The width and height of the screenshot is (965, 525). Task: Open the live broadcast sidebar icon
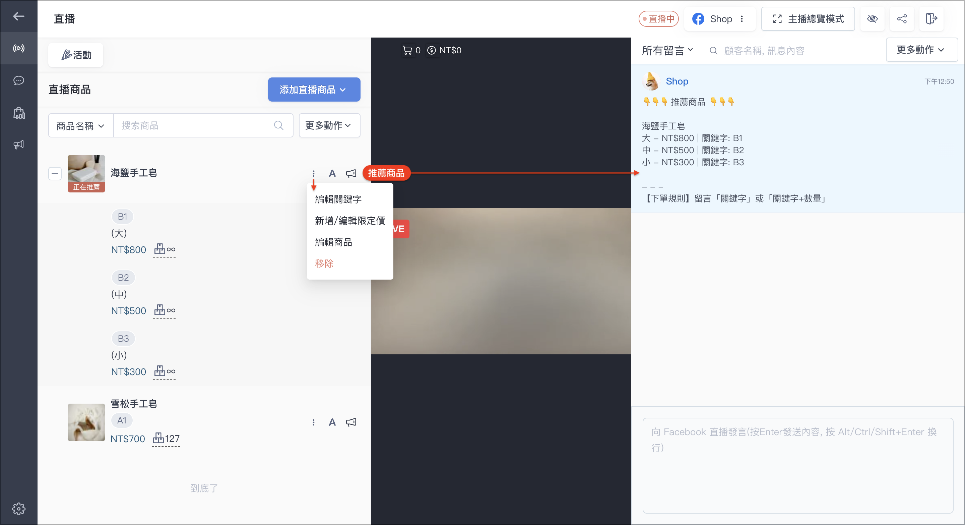(x=18, y=48)
